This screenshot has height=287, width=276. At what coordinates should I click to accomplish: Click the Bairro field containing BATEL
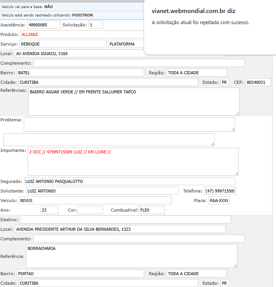[x=80, y=73]
